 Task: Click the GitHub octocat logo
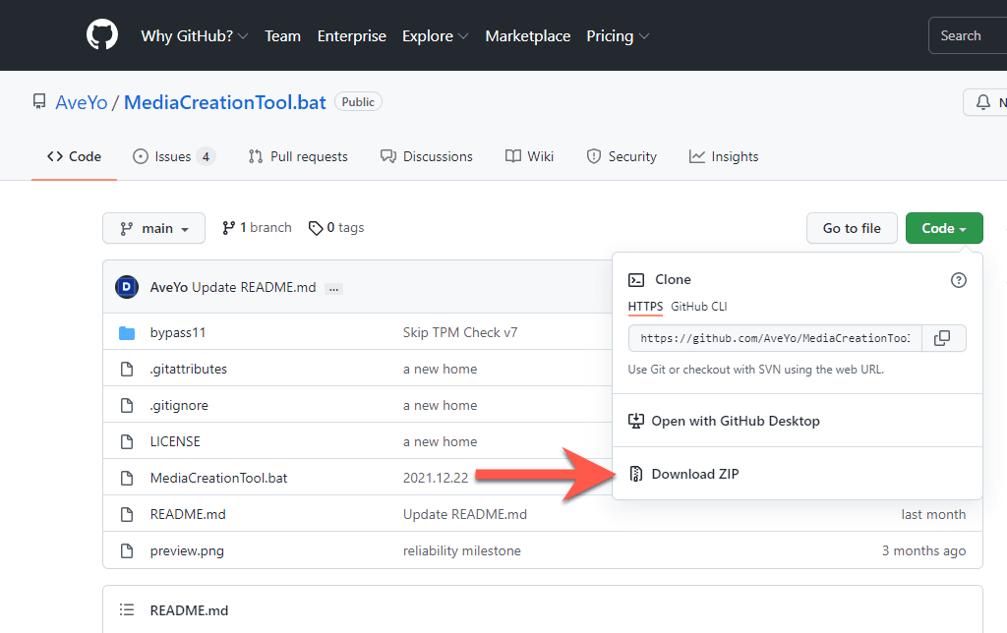[102, 35]
